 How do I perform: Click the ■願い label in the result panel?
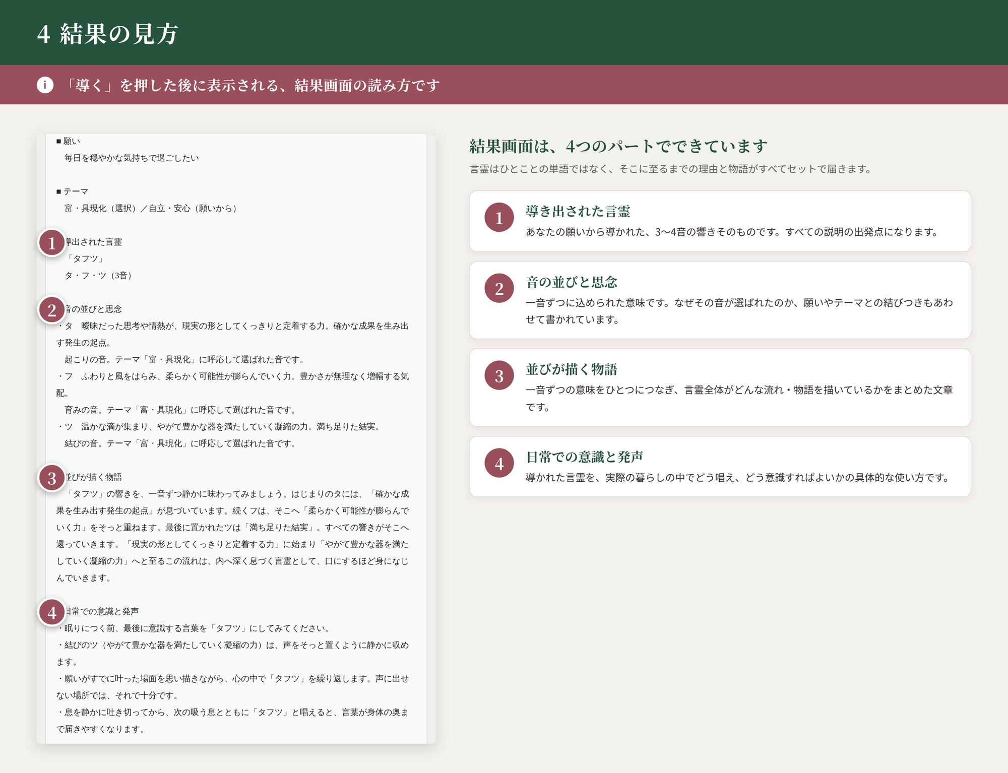(69, 141)
